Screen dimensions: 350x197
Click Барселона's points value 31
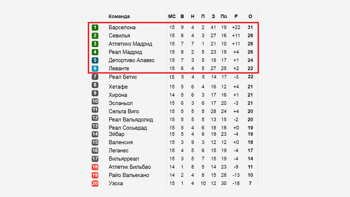pos(250,27)
